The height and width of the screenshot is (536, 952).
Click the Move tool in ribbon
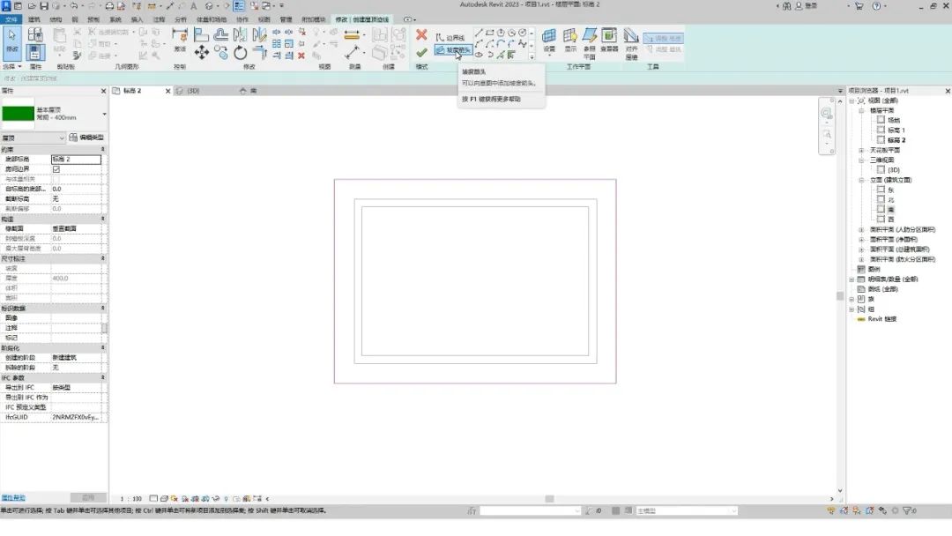pos(202,53)
